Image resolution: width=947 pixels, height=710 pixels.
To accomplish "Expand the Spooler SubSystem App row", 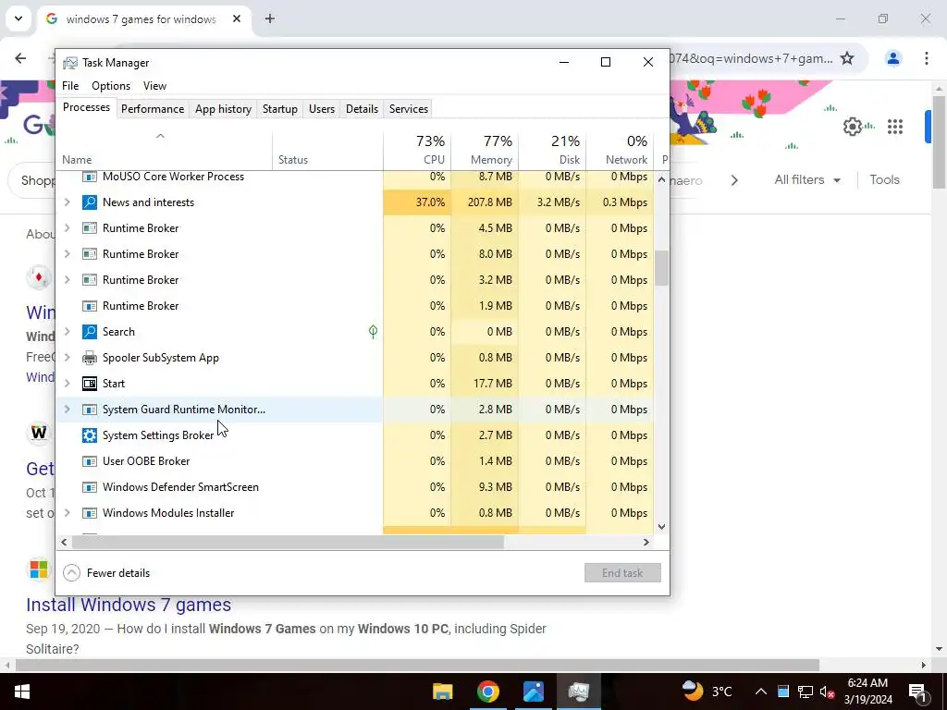I will [67, 358].
